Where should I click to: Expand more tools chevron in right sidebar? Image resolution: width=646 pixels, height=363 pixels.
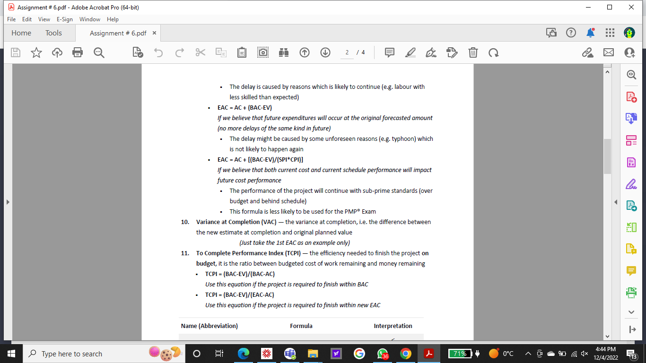point(631,312)
